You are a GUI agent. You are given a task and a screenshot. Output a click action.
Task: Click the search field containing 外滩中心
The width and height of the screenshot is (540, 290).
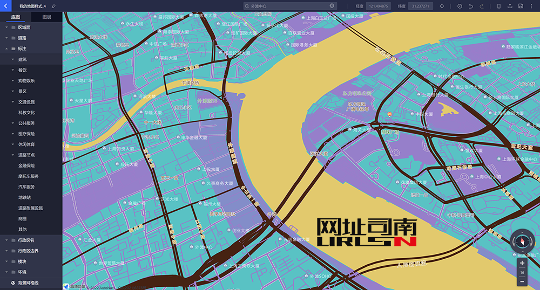[290, 6]
